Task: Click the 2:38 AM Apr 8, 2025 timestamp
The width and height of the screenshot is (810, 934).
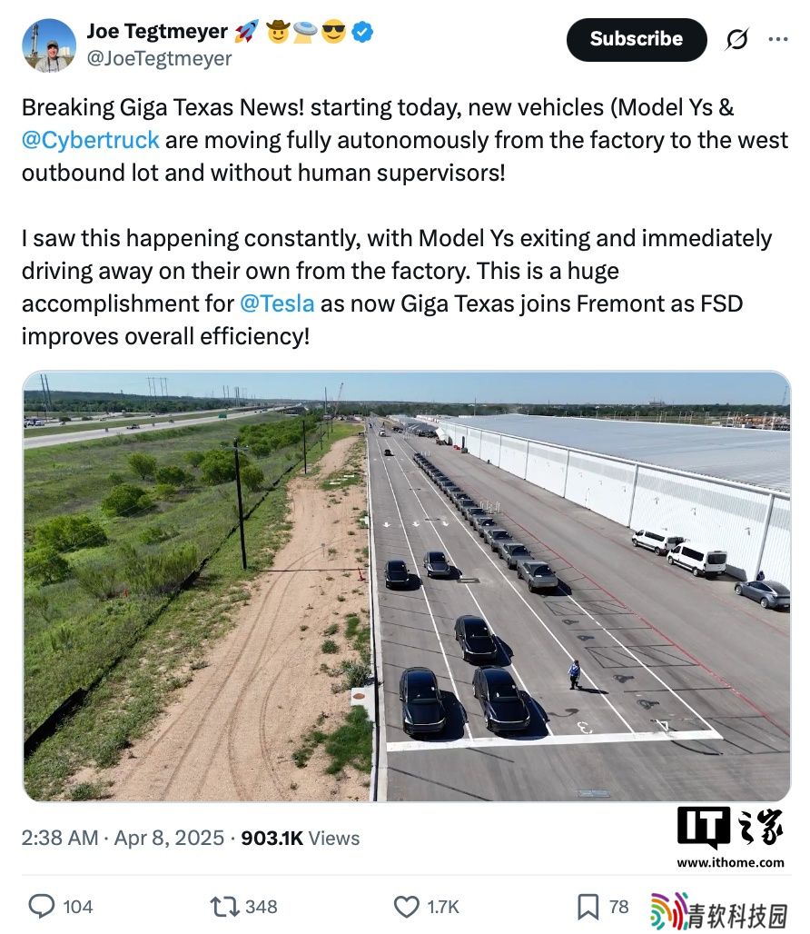Action: [x=123, y=838]
